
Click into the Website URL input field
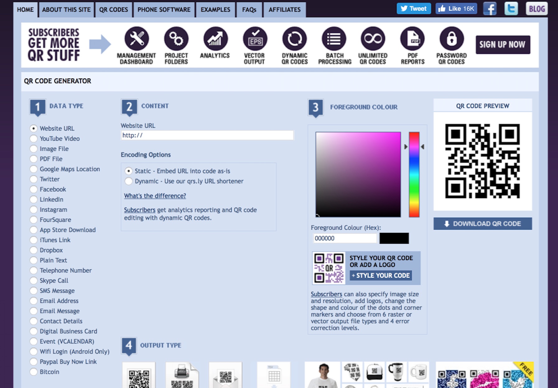tap(207, 135)
